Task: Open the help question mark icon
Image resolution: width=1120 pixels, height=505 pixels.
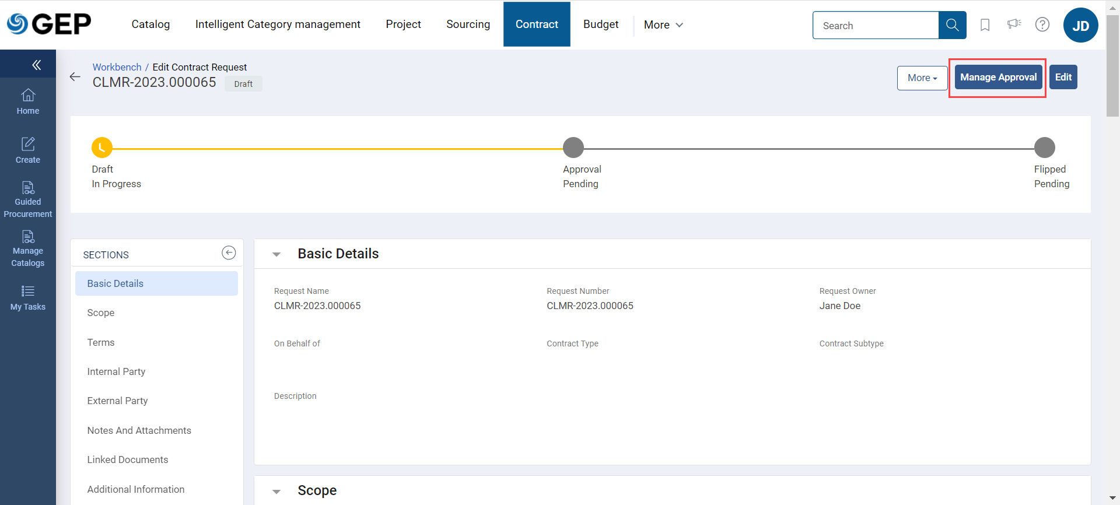Action: pos(1042,24)
